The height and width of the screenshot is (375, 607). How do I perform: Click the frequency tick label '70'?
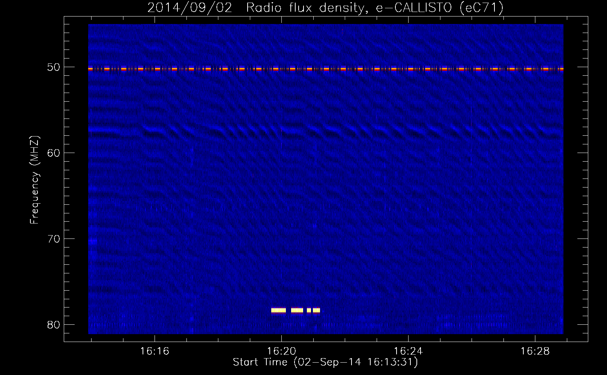54,239
